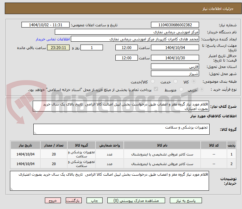The height and width of the screenshot is (209, 242).
Task: Select the جزیی purchase type radio
Action: 202,89
